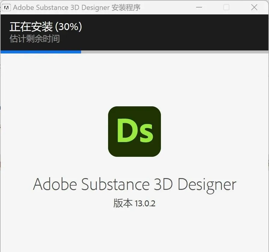The width and height of the screenshot is (269, 252).
Task: Click the disabled maximize button
Action: (x=226, y=8)
